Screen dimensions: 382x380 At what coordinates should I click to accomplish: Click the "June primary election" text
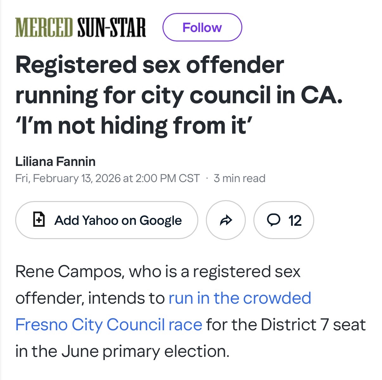click(145, 351)
